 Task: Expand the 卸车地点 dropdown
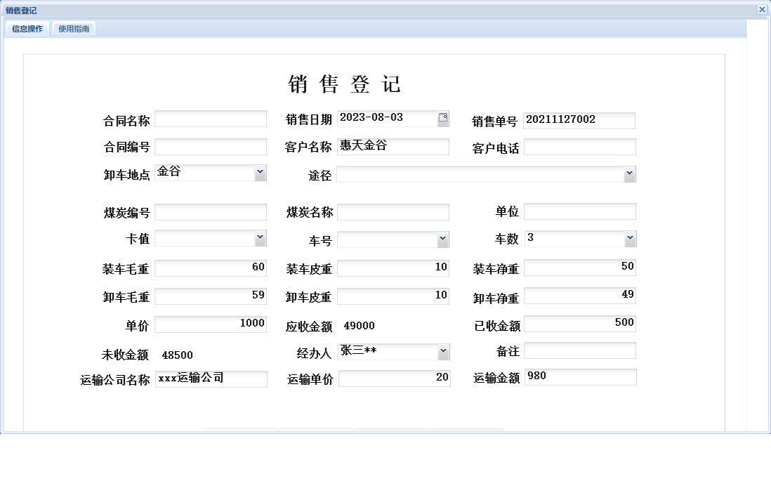pos(259,172)
